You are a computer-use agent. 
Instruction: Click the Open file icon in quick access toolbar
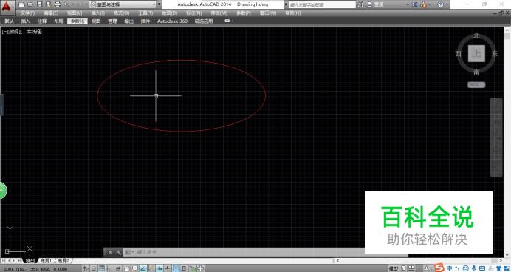30,4
